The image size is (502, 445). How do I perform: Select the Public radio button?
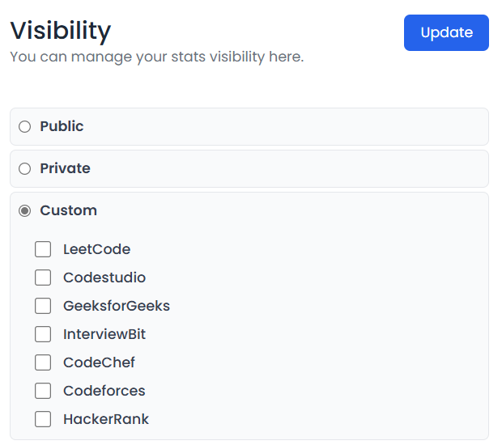click(24, 127)
